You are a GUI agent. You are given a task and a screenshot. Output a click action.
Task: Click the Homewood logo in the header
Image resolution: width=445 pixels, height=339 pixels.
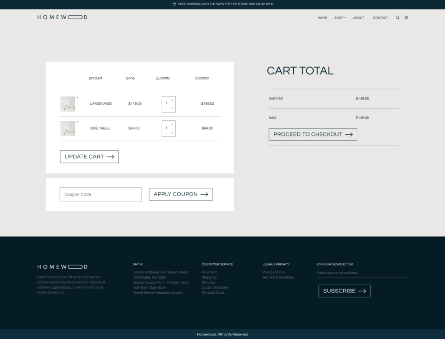pyautogui.click(x=62, y=17)
